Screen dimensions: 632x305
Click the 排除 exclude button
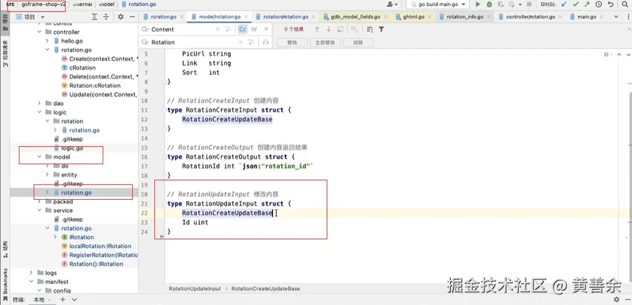[x=358, y=42]
